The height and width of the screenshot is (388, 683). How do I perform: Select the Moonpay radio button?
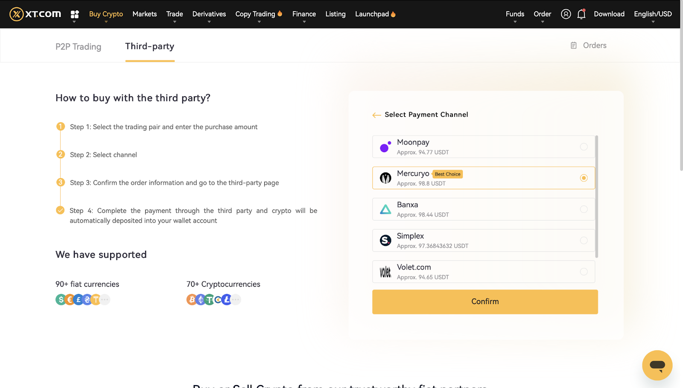click(x=584, y=147)
